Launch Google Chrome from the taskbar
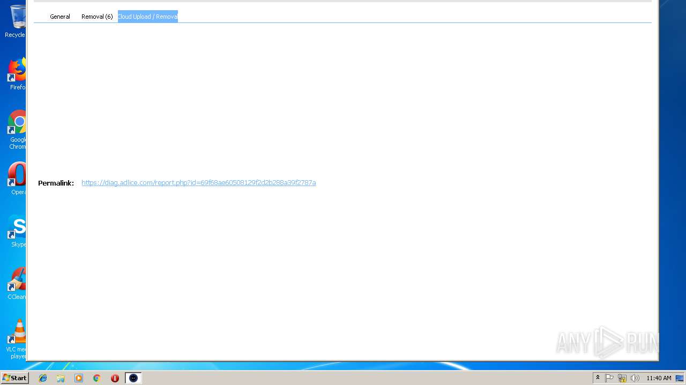This screenshot has width=686, height=385. click(x=97, y=378)
